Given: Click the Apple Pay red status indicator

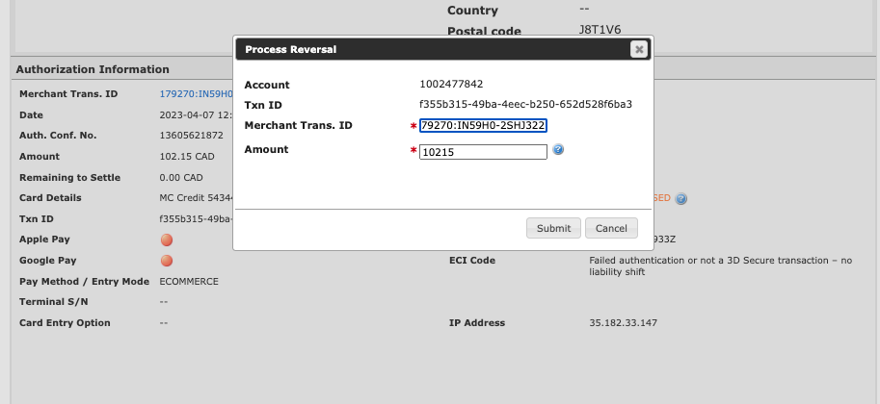Looking at the screenshot, I should (x=167, y=240).
